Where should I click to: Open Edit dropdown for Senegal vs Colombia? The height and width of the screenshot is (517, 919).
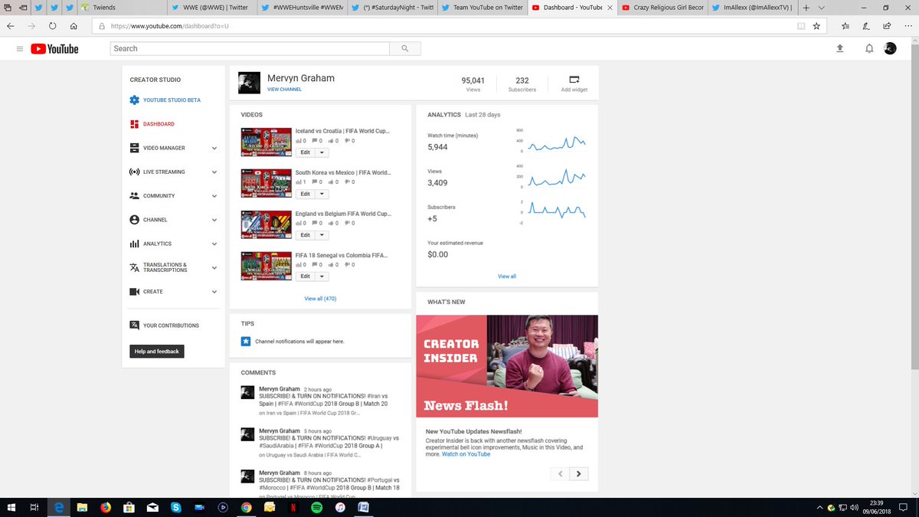322,276
